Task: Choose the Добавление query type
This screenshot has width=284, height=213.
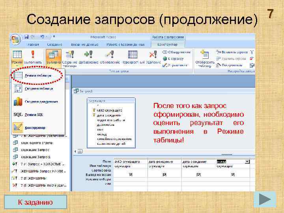Action: coord(88,57)
